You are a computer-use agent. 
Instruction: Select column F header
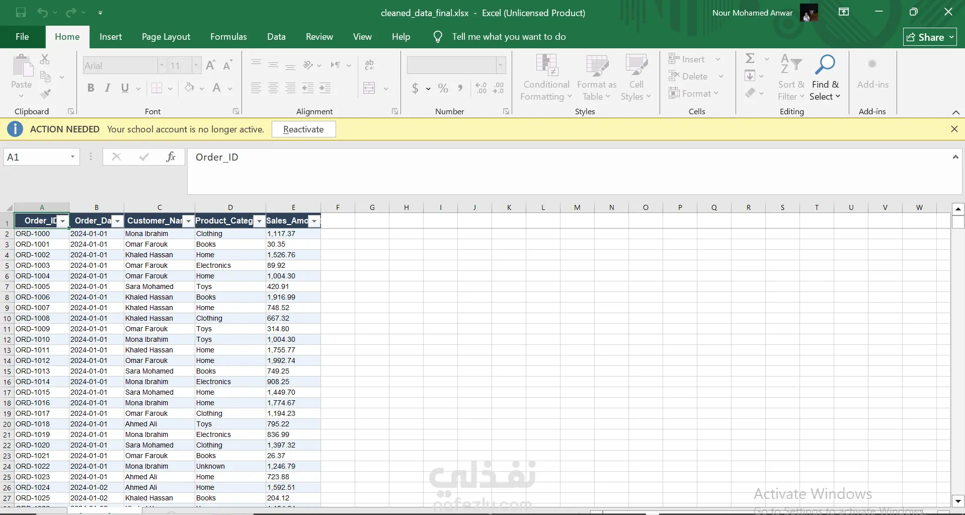click(x=338, y=207)
